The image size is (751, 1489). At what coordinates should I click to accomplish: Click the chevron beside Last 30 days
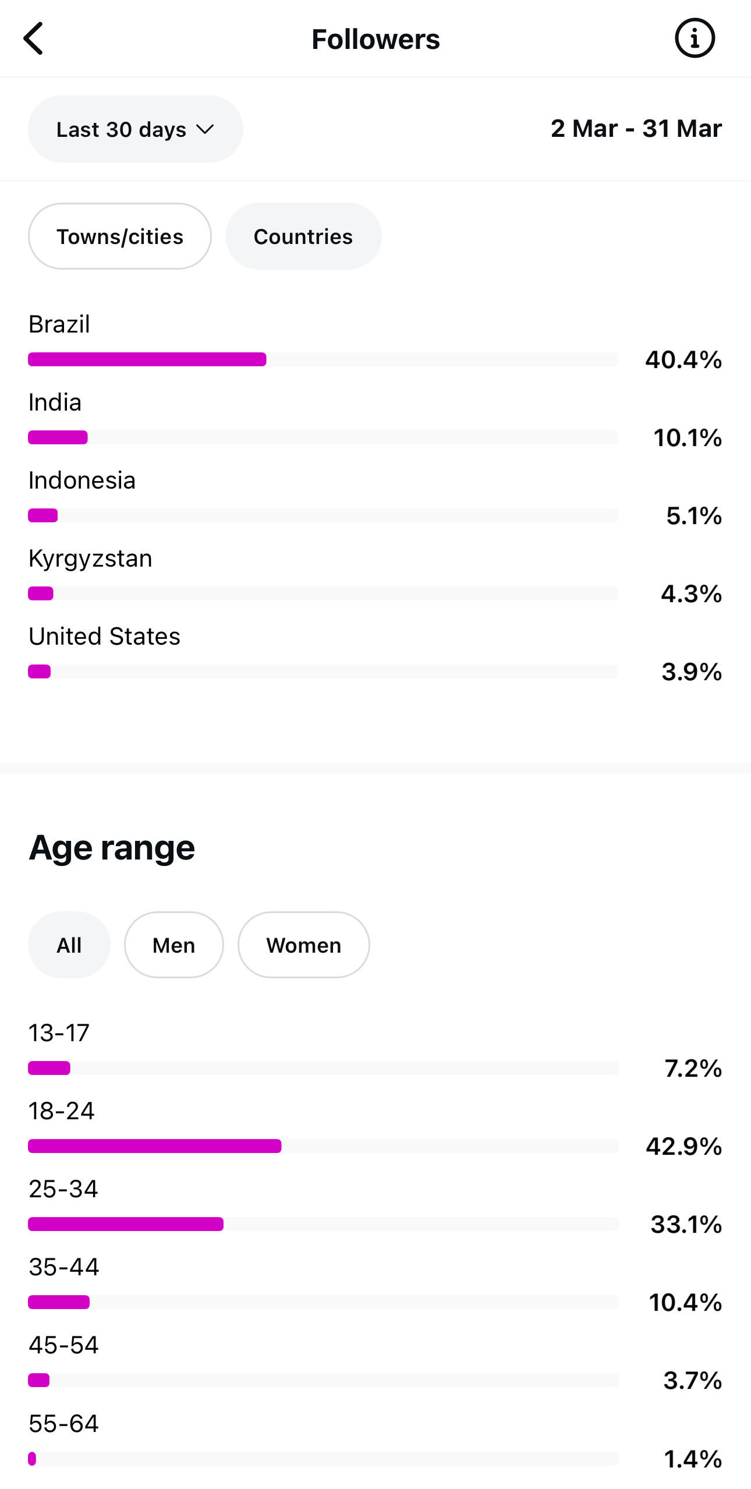(205, 129)
